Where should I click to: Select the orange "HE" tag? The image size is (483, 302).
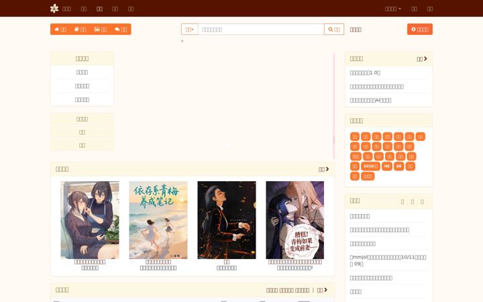click(387, 166)
